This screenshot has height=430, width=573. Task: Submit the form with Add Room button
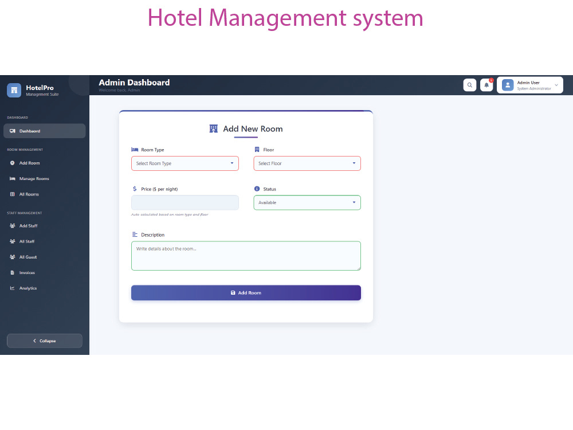(x=246, y=293)
